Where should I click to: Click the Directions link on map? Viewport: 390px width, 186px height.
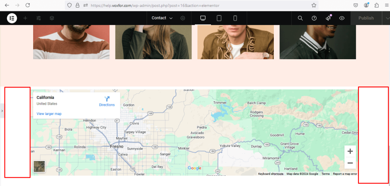(107, 101)
